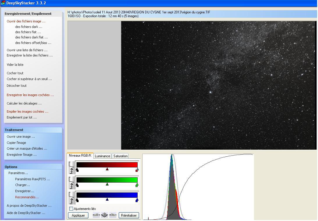Click the Appliquer button
The width and height of the screenshot is (318, 221).
coord(78,215)
